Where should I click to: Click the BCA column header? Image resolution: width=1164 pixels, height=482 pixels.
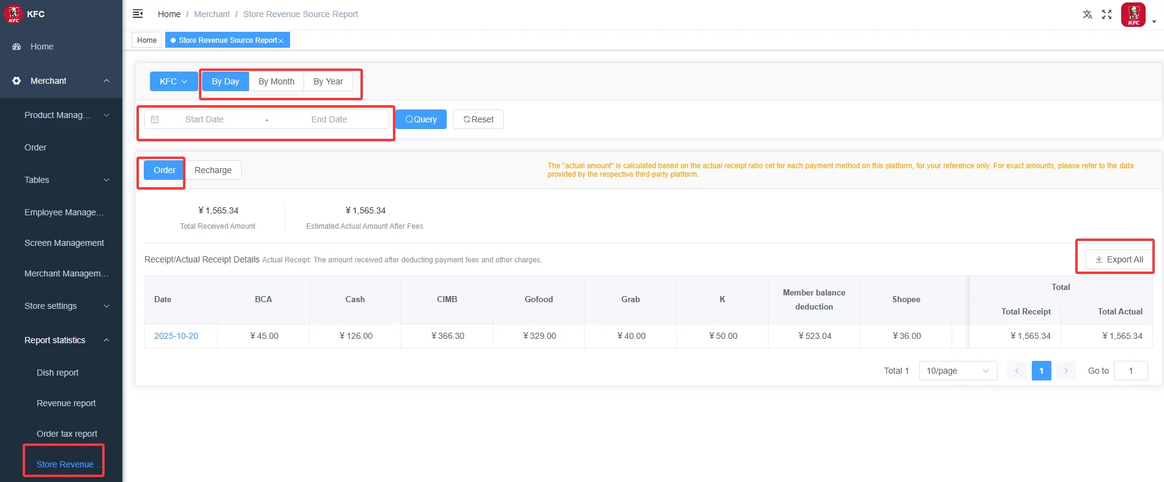(263, 299)
